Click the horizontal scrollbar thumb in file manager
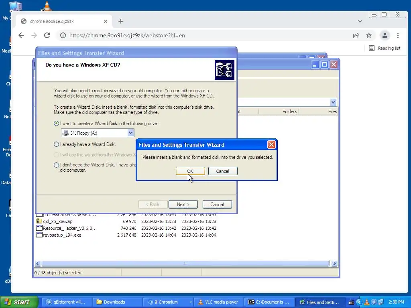This screenshot has height=308, width=411. click(185, 263)
